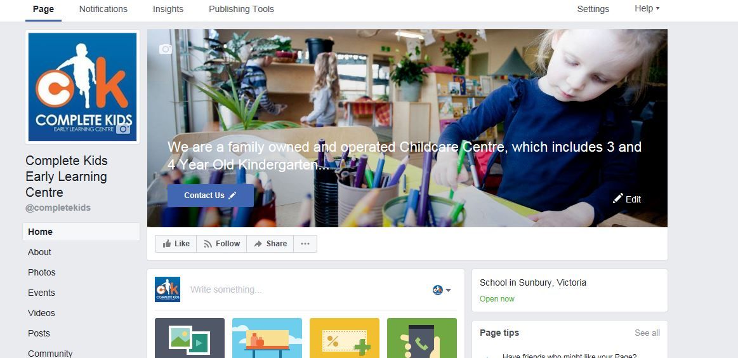Screen dimensions: 738x358
Task: Click See all page tips link
Action: [647, 333]
